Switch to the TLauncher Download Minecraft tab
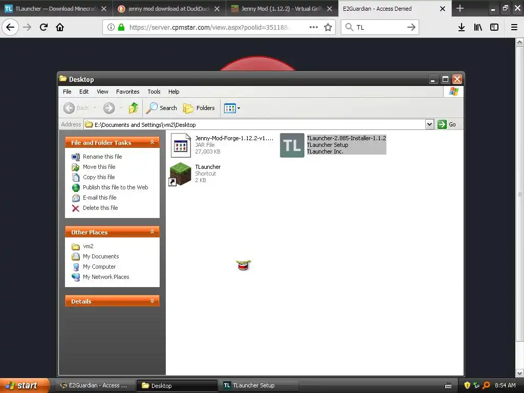524x393 pixels. point(55,9)
